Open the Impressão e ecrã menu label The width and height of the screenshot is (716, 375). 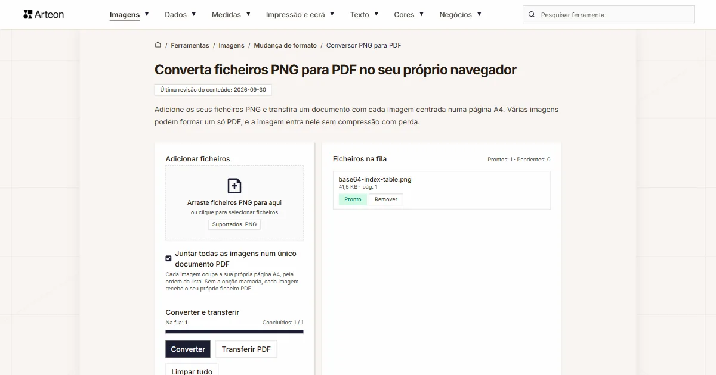[x=295, y=15]
